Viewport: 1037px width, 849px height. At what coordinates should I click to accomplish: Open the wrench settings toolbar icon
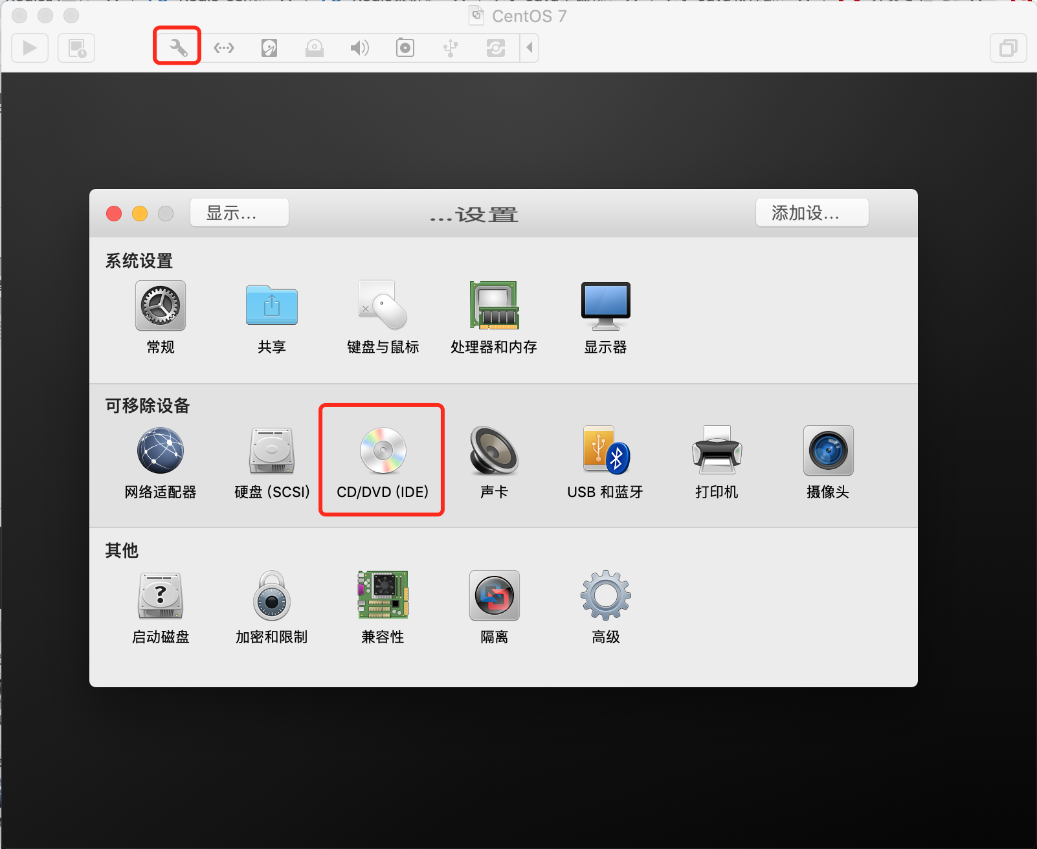pos(178,48)
